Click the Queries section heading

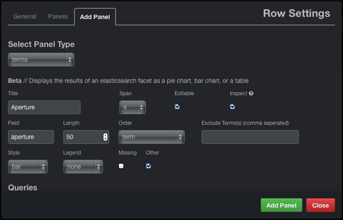coord(22,187)
